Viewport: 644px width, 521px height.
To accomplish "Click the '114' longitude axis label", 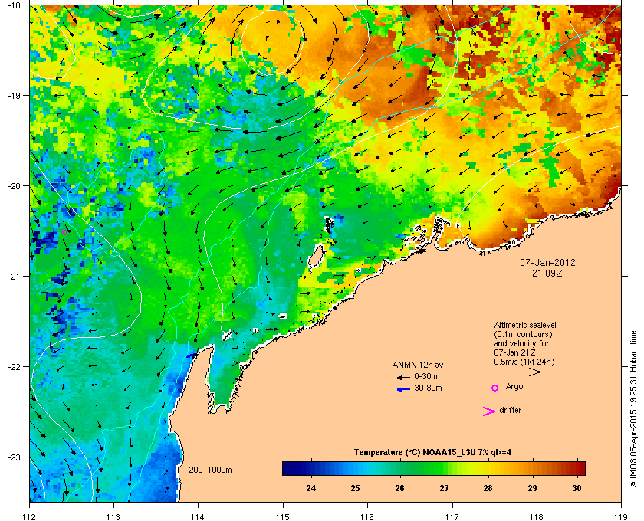I will (198, 516).
